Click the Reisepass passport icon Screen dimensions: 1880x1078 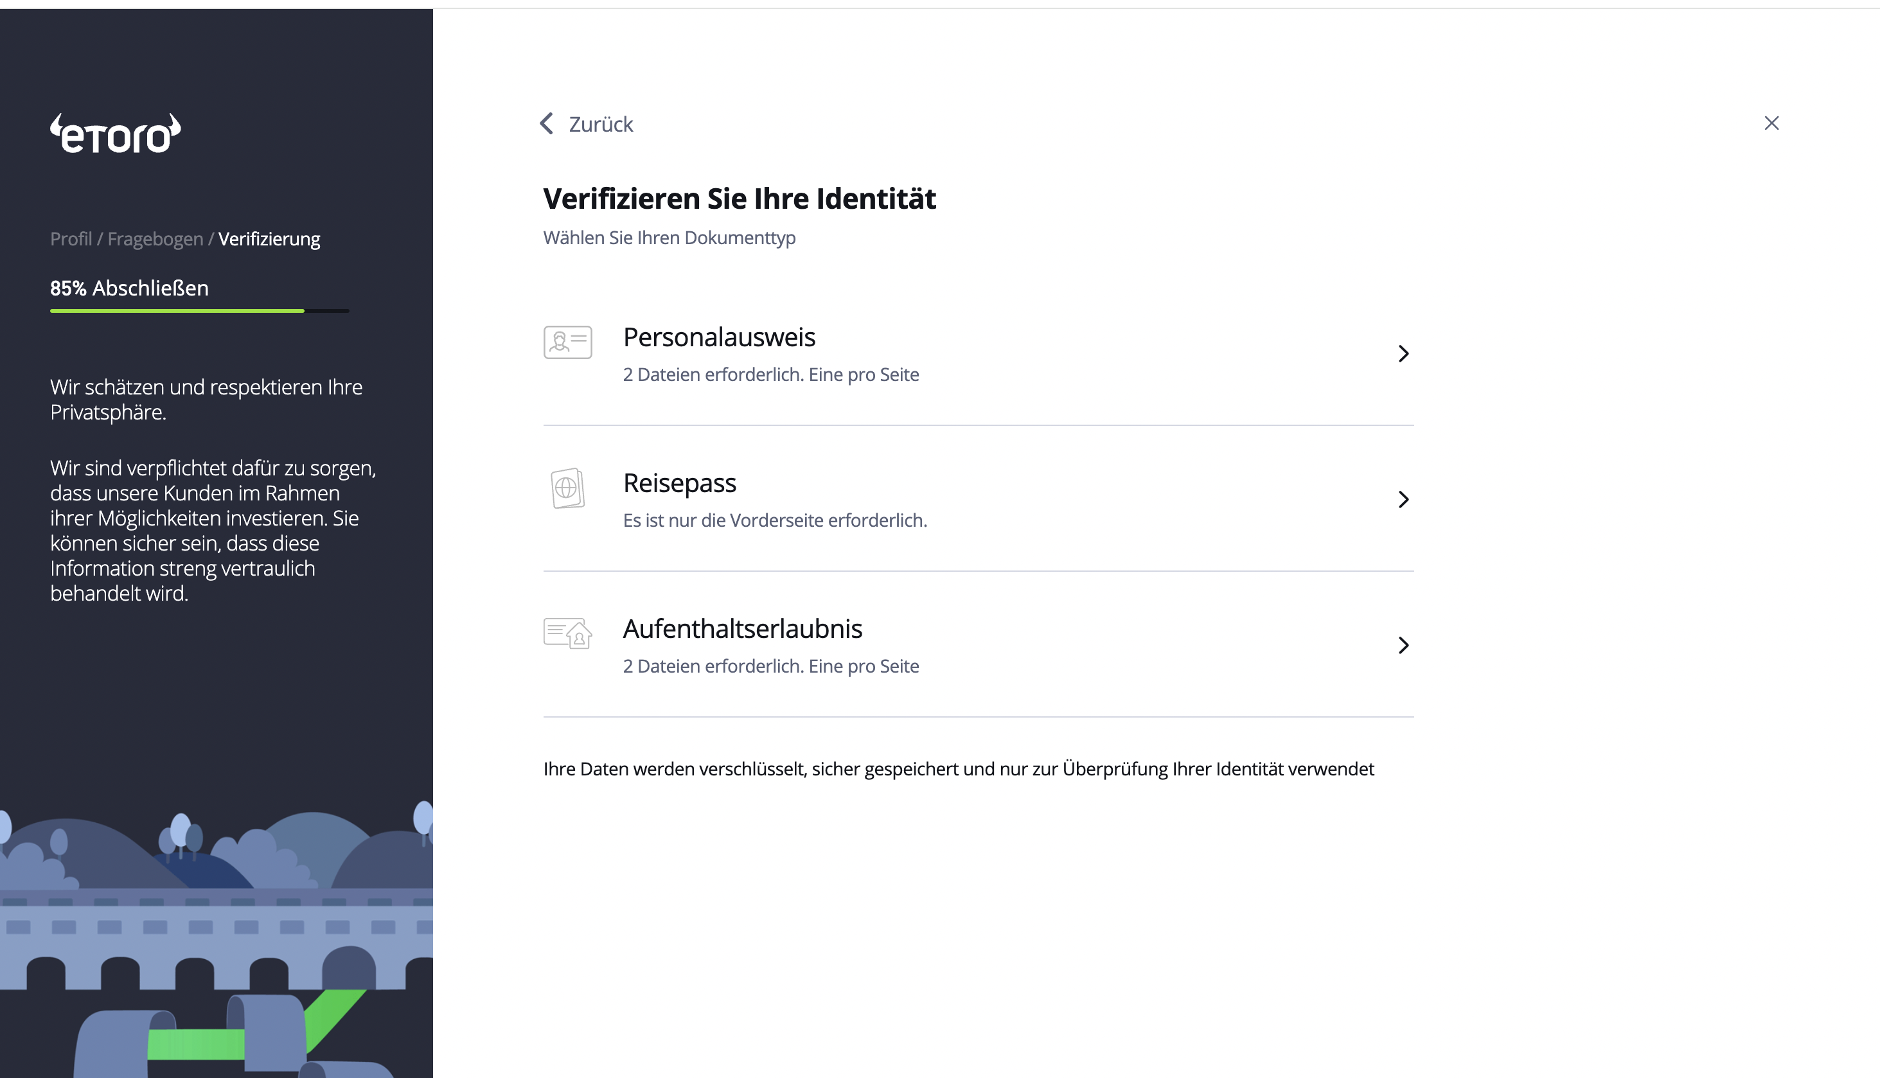(567, 488)
